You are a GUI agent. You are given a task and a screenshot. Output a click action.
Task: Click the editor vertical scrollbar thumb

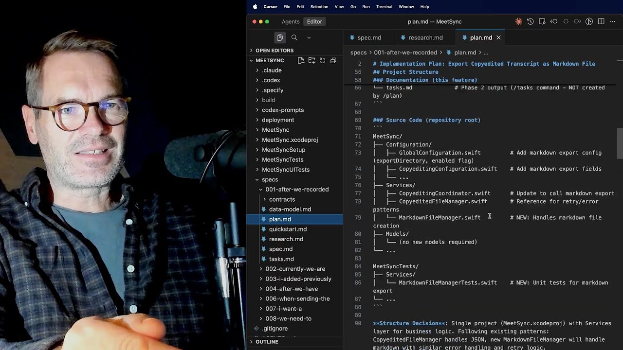(x=620, y=143)
